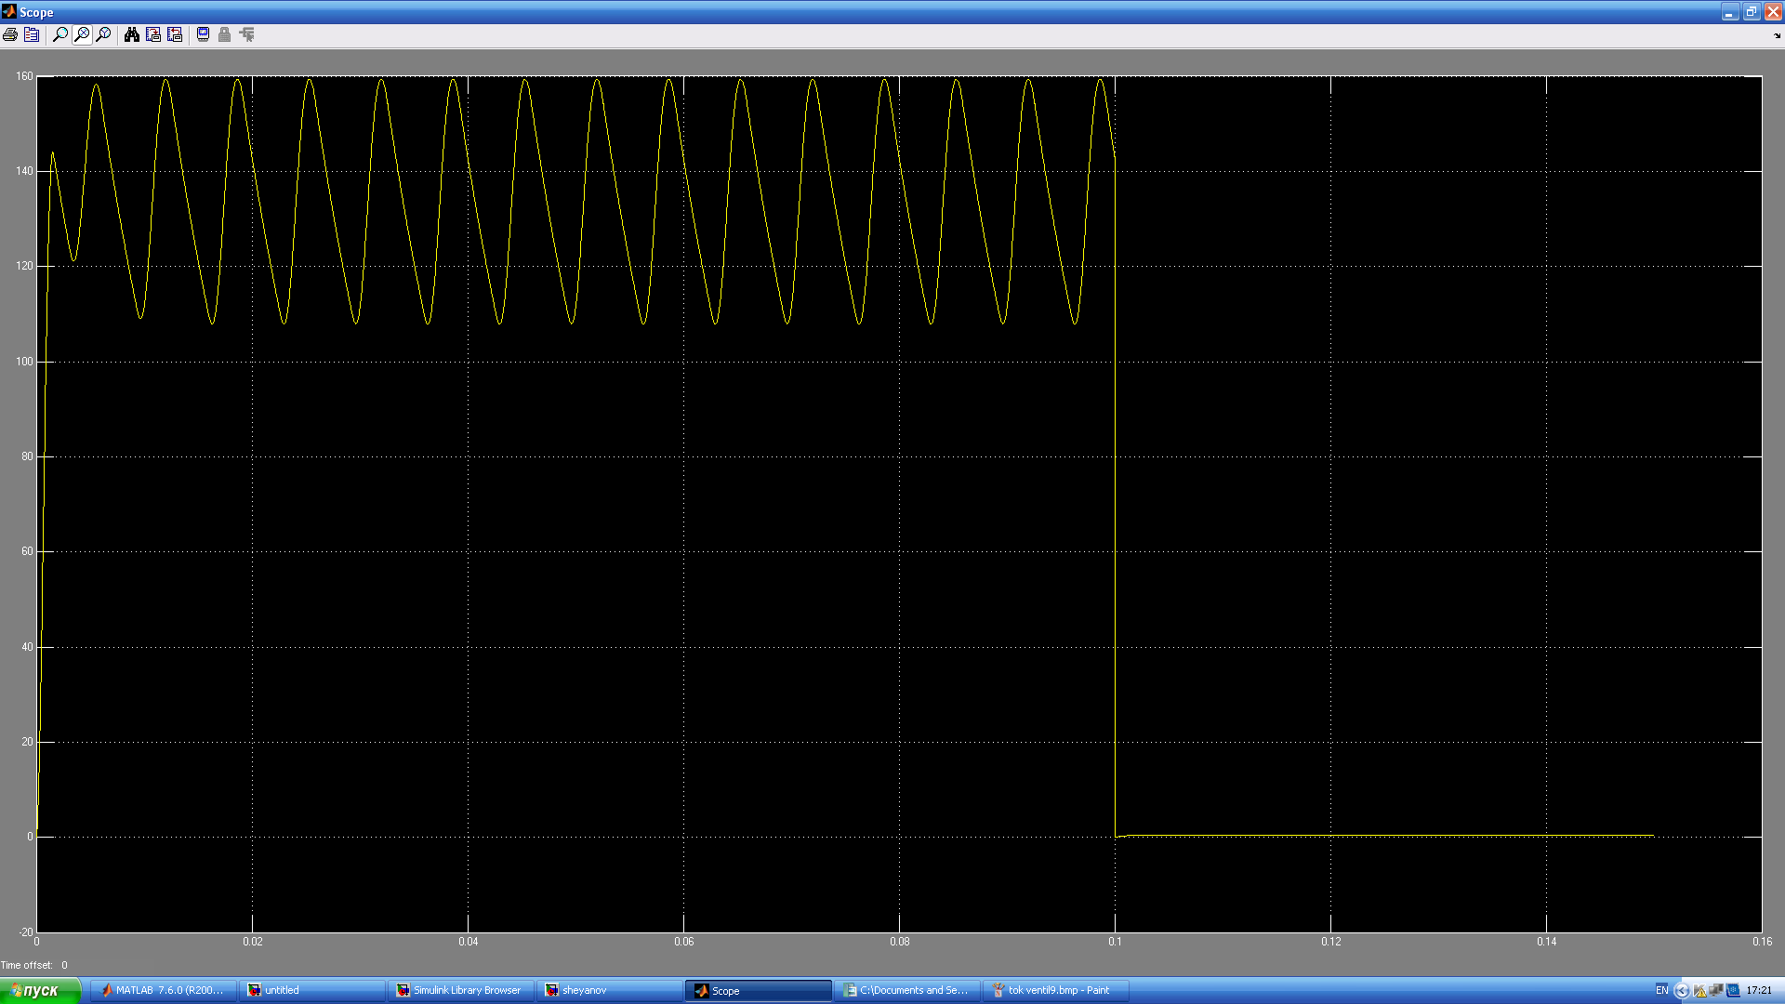Print the scope plot
Screen dimensions: 1785x1004
point(10,34)
